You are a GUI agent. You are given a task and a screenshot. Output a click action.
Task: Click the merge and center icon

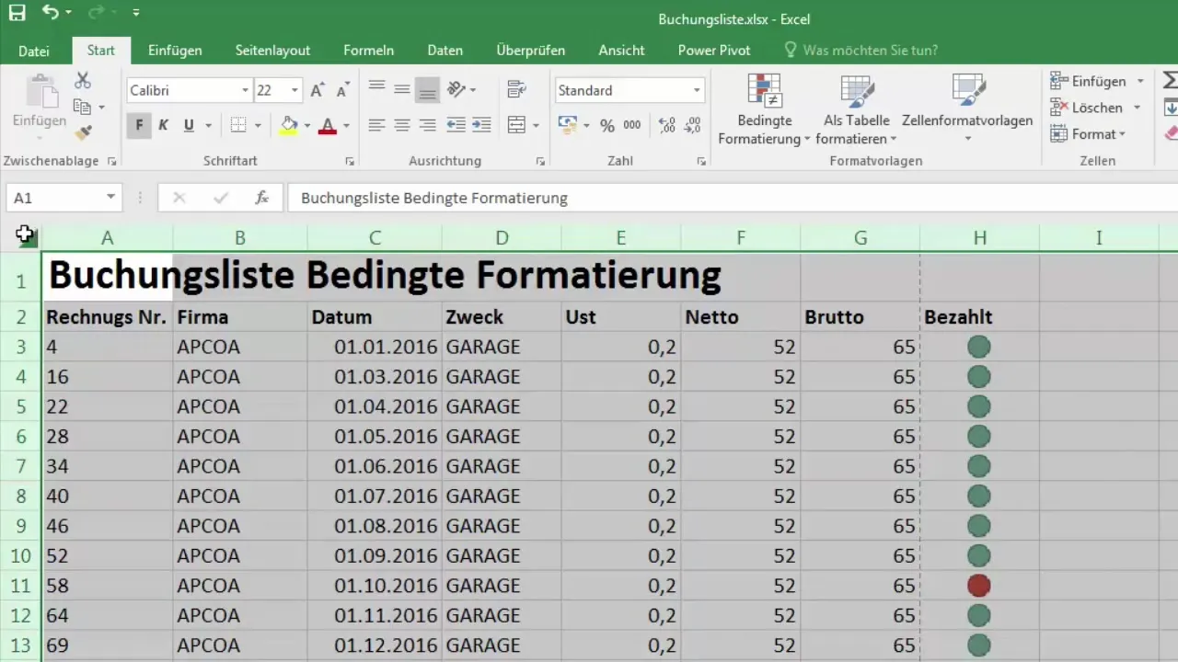517,125
